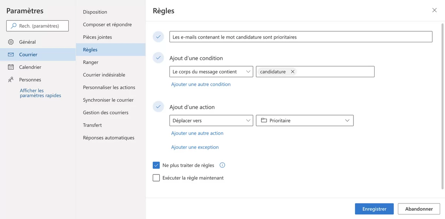Enable Exécuter la règle maintenant checkbox
Viewport: 445px width, 219px height.
click(x=156, y=178)
